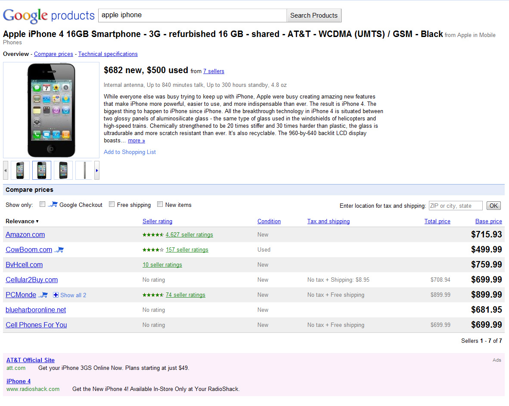Click the Google Checkout cart icon beside PCMonde
The height and width of the screenshot is (406, 509).
point(43,295)
